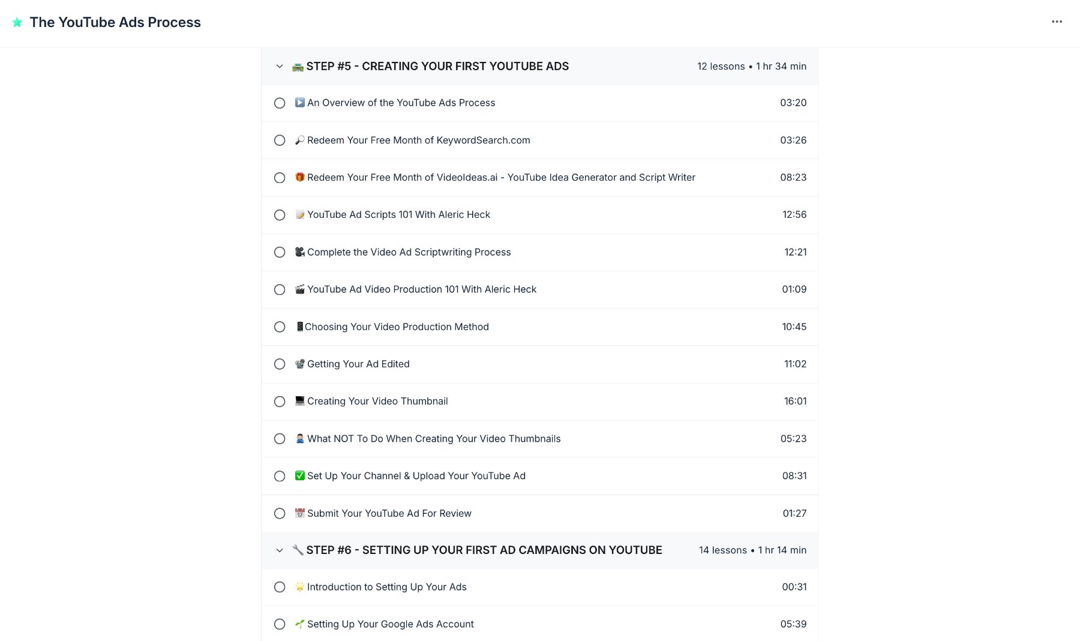Toggle completion circle for 'YouTube Ad Scripts 101'
Viewport: 1080px width, 641px height.
280,215
